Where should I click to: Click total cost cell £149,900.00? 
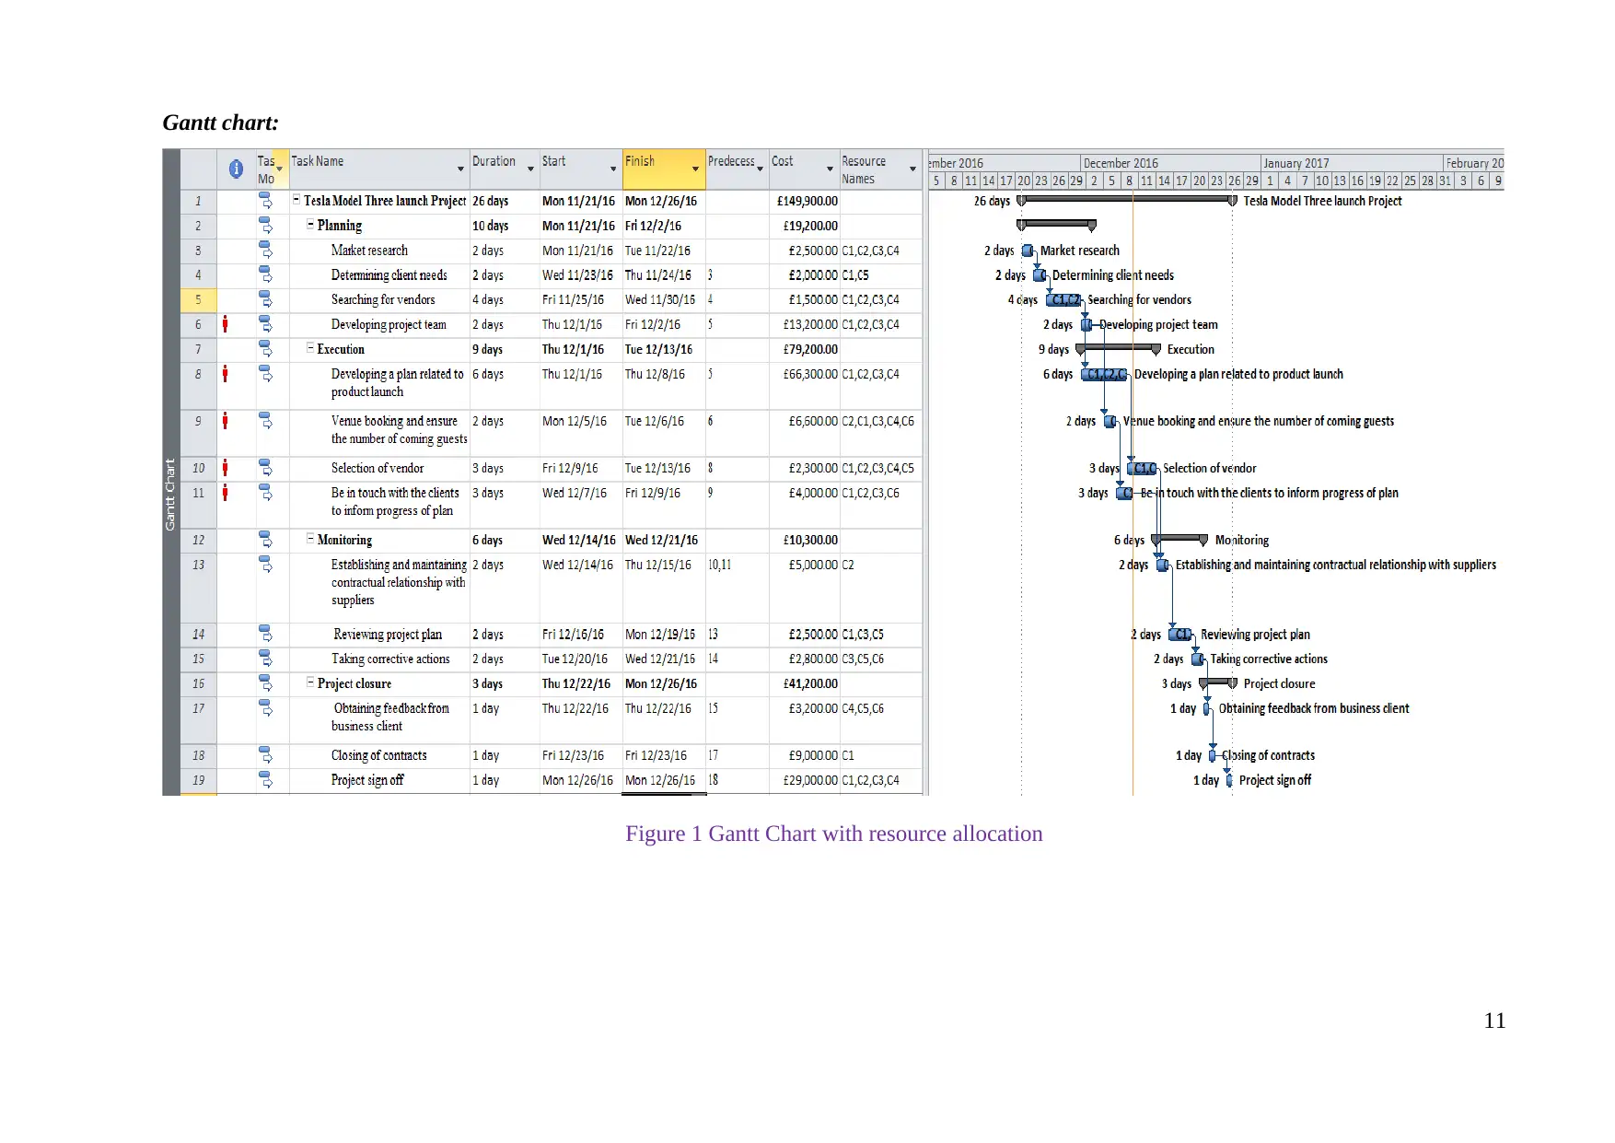pos(805,201)
